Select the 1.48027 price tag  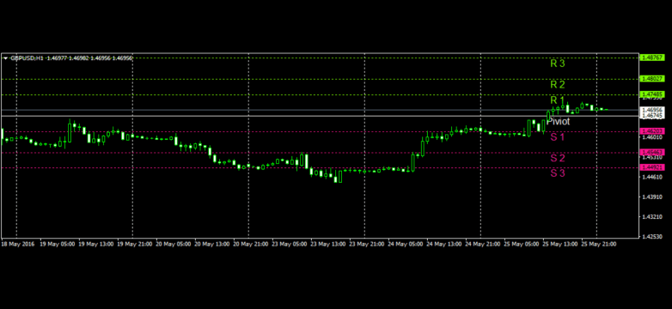[x=651, y=79]
